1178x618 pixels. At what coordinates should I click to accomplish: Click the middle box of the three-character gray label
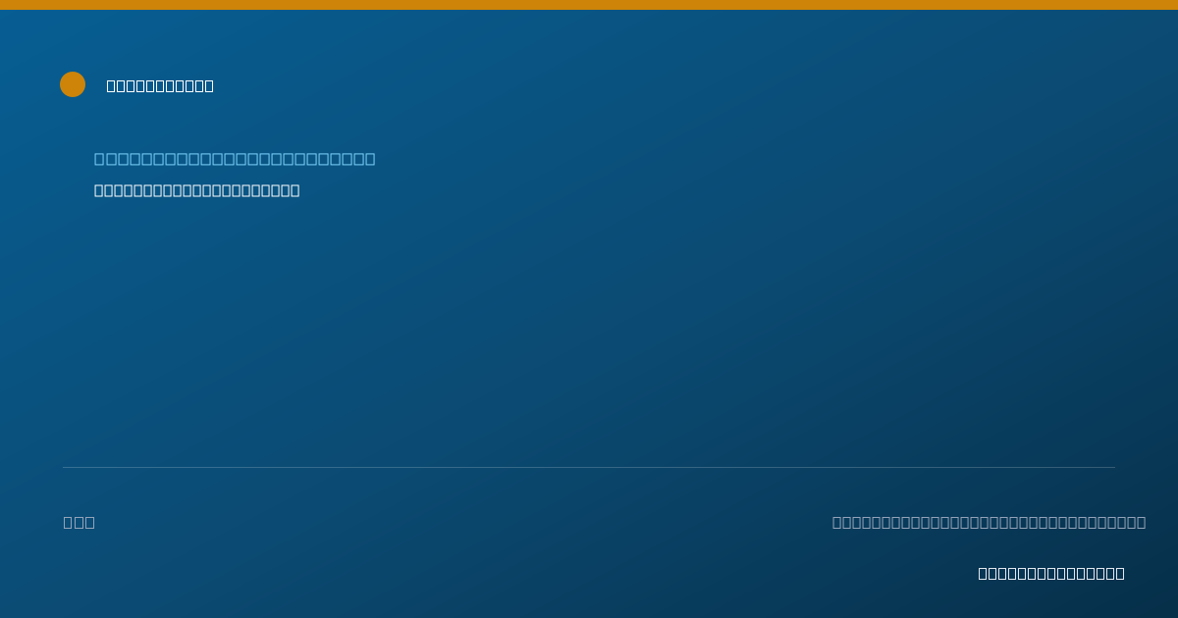tap(80, 523)
